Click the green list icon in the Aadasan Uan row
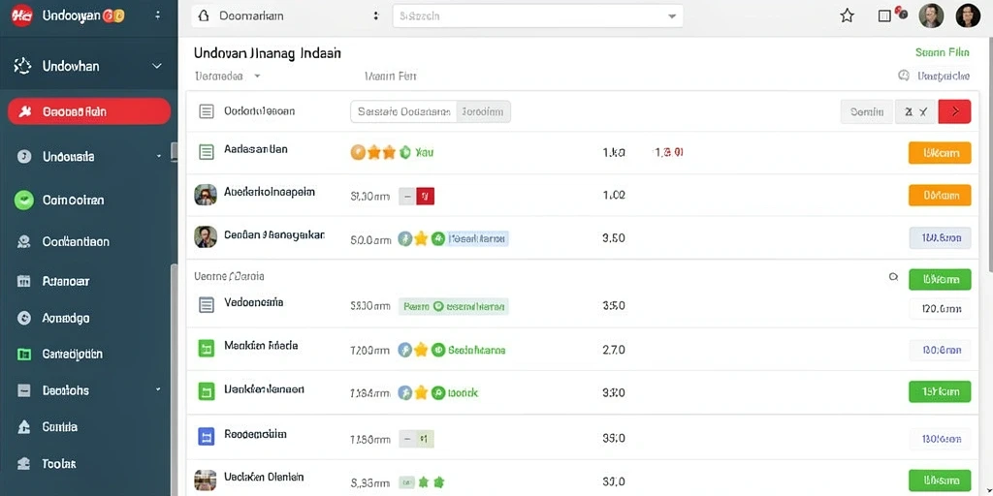Viewport: 993px width, 496px height. pos(206,152)
